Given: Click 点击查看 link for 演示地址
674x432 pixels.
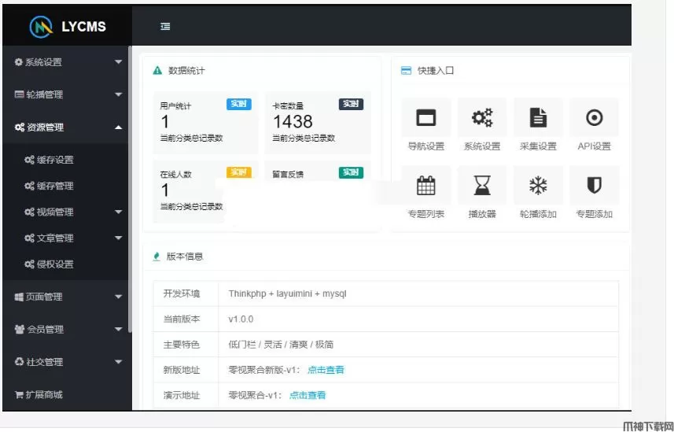Looking at the screenshot, I should tap(308, 395).
